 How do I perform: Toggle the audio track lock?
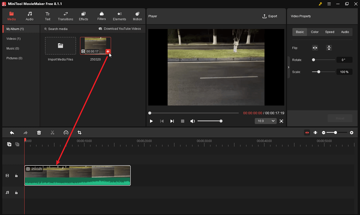(x=16, y=192)
